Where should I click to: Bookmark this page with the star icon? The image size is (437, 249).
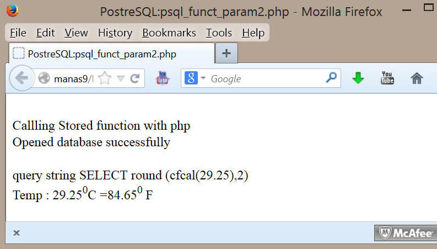pyautogui.click(x=105, y=78)
